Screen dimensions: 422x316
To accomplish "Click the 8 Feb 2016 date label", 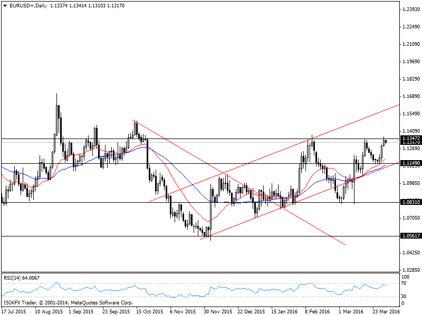I will (318, 312).
